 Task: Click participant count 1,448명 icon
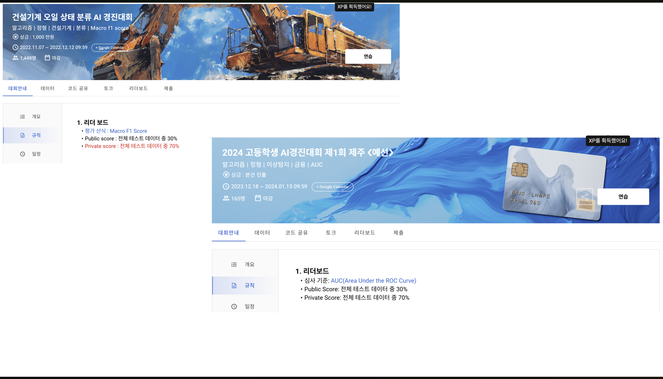pos(15,58)
